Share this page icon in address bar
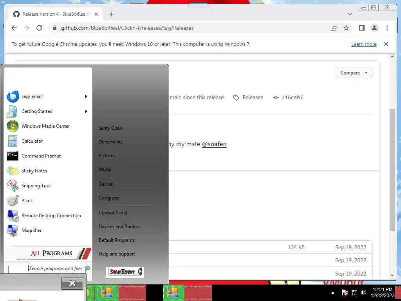Image resolution: width=401 pixels, height=301 pixels. [x=334, y=28]
